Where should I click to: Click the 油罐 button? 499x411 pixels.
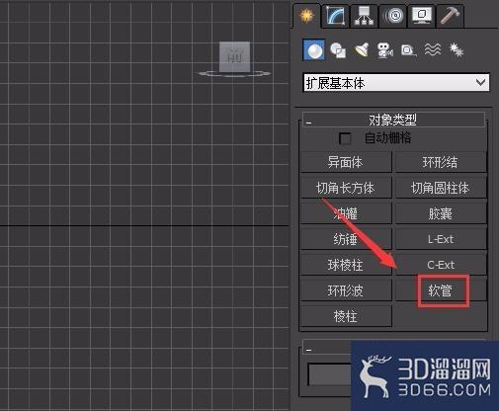pyautogui.click(x=346, y=213)
